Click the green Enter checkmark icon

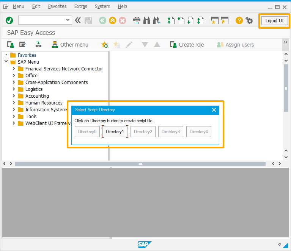pyautogui.click(x=9, y=20)
